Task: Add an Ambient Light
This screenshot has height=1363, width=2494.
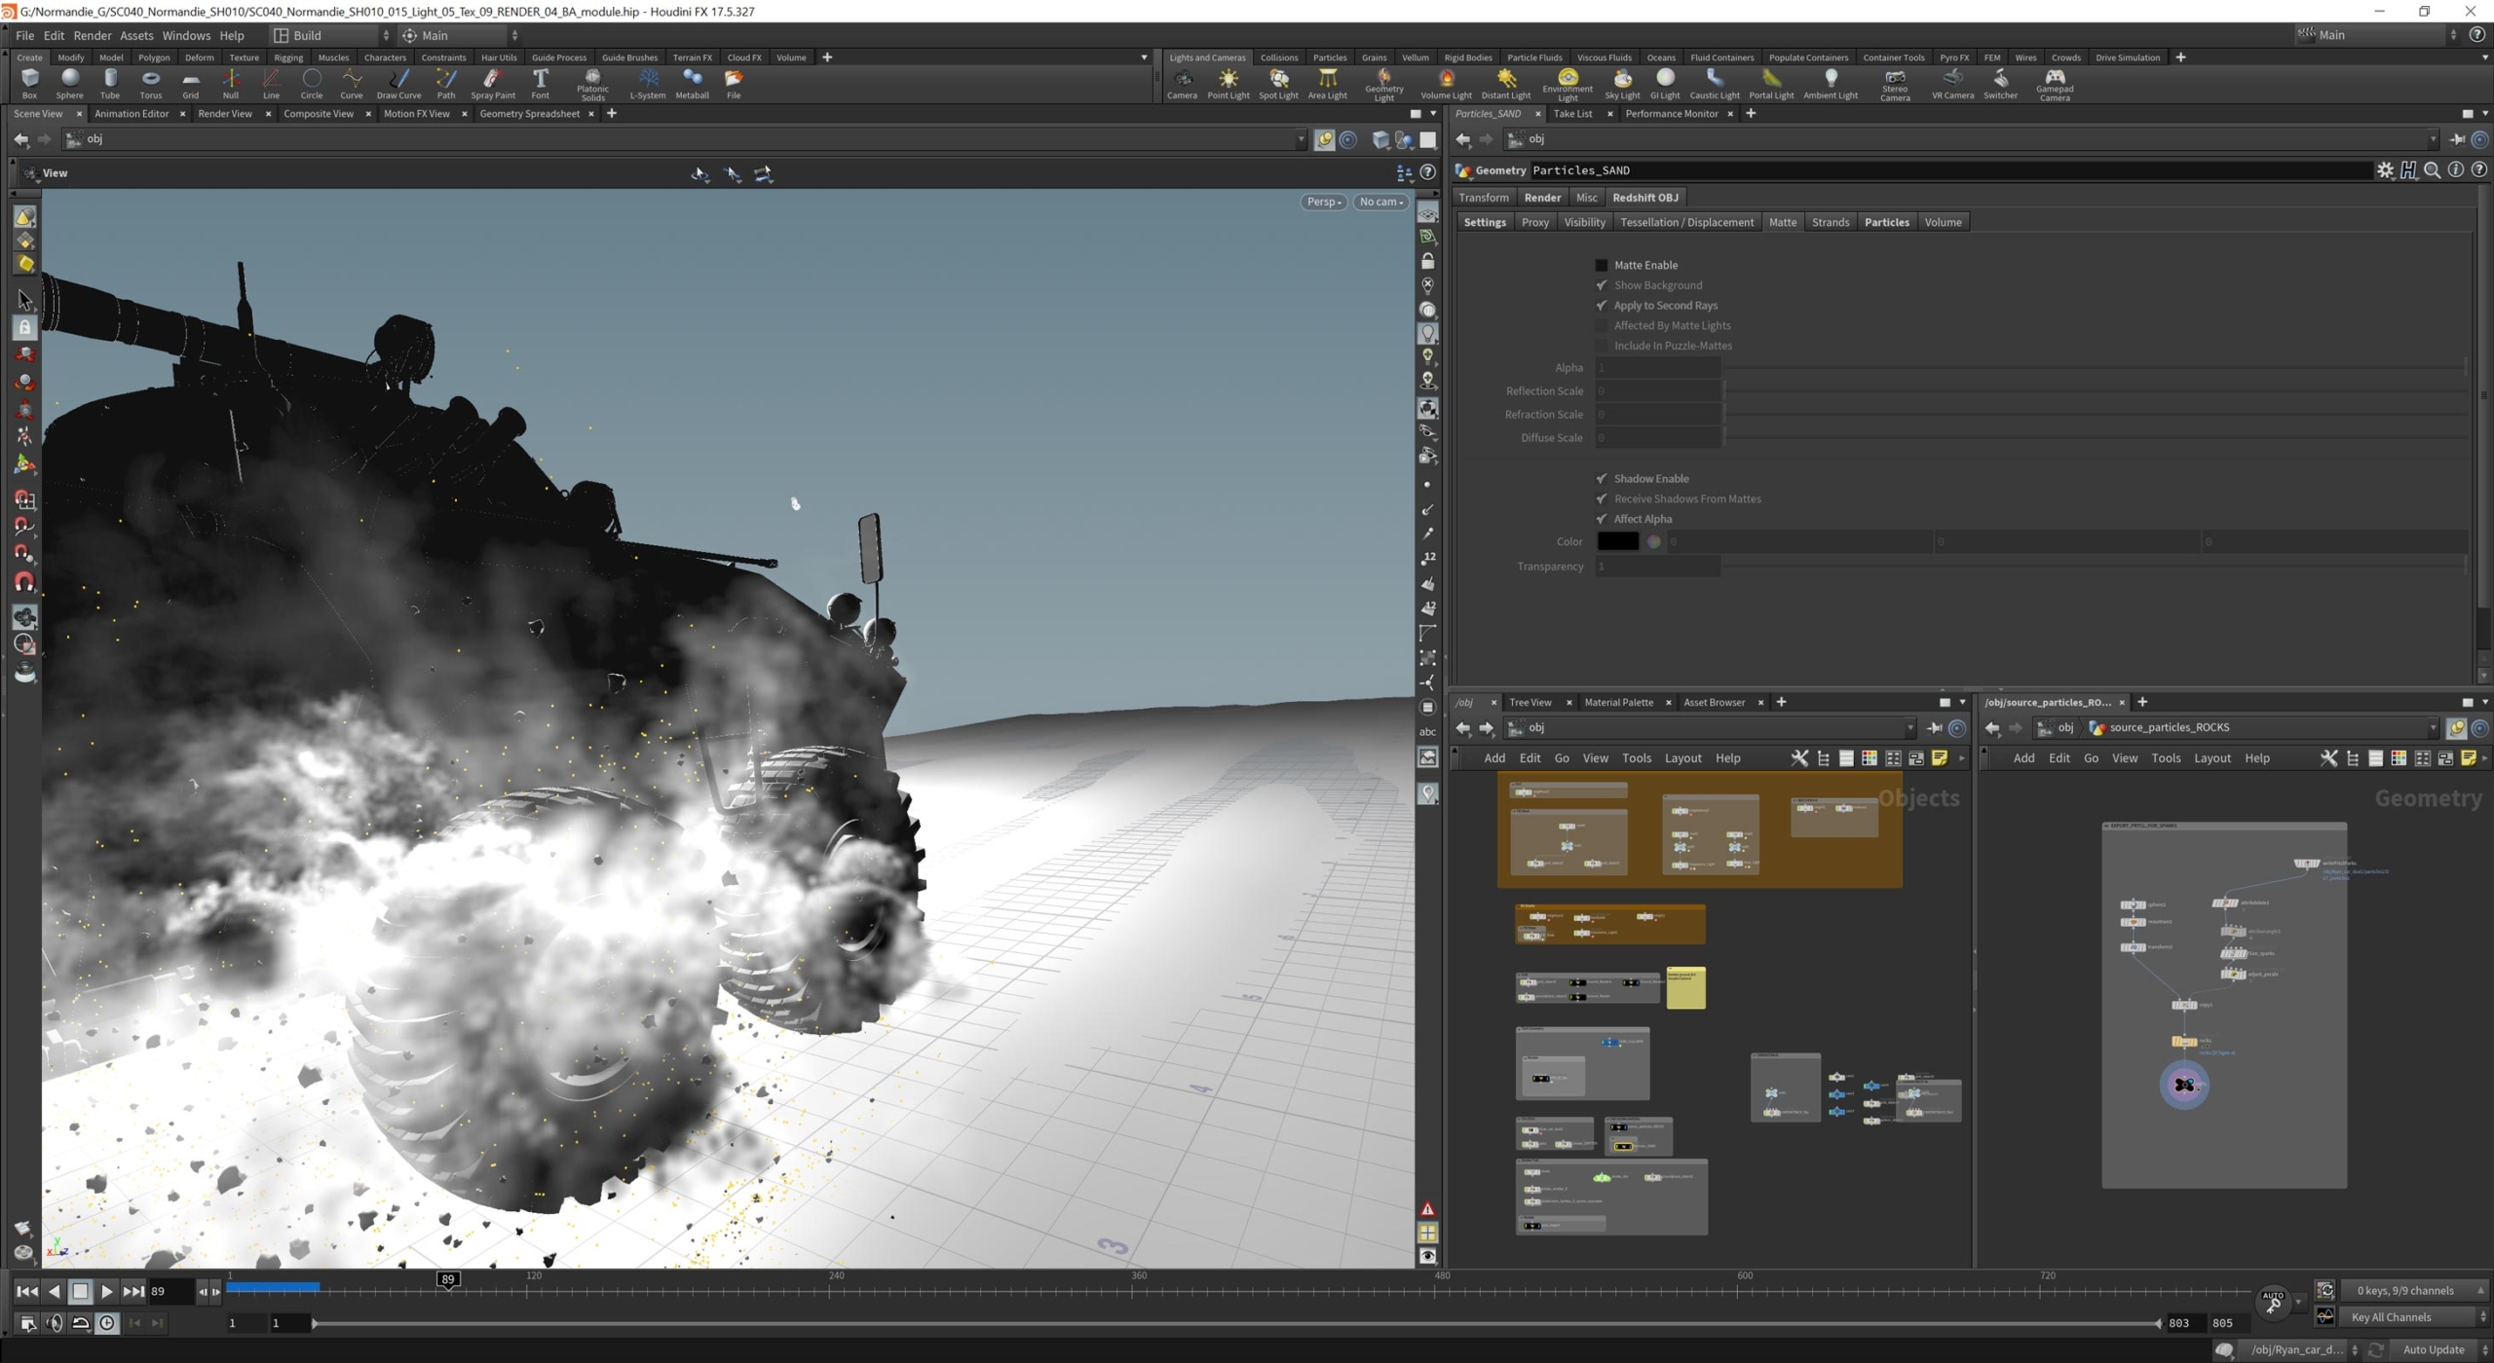Action: click(1831, 84)
